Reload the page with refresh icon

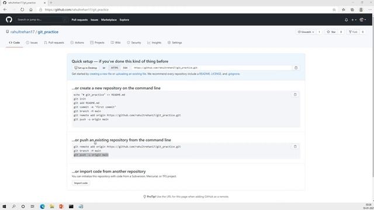pyautogui.click(x=22, y=10)
